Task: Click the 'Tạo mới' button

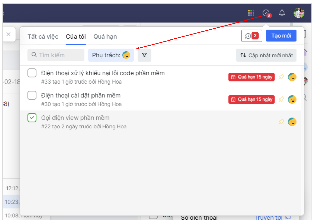Action: (281, 36)
